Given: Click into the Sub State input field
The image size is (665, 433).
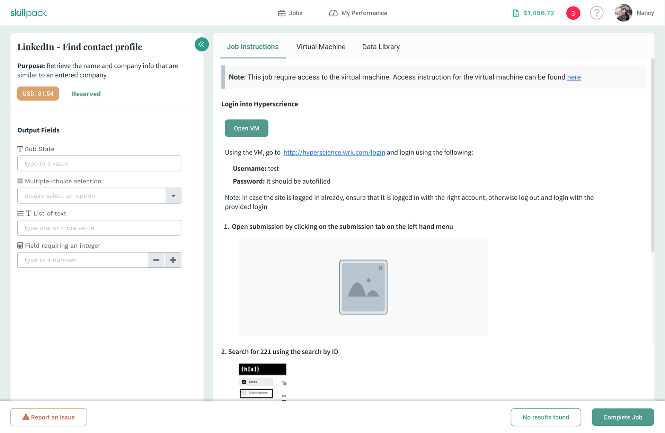Looking at the screenshot, I should [x=99, y=164].
